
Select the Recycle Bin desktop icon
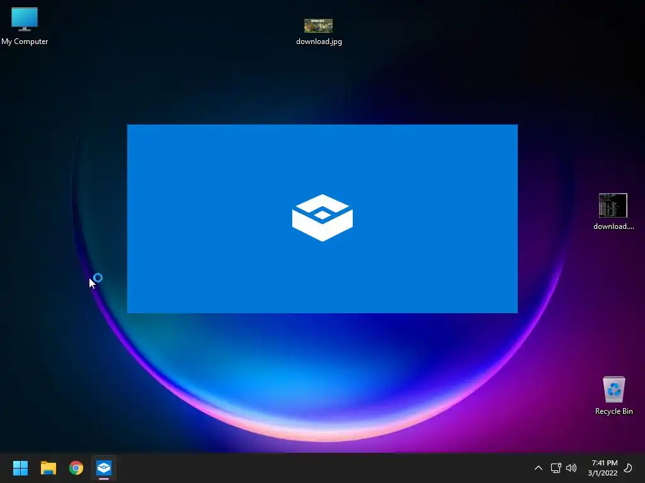pos(614,396)
